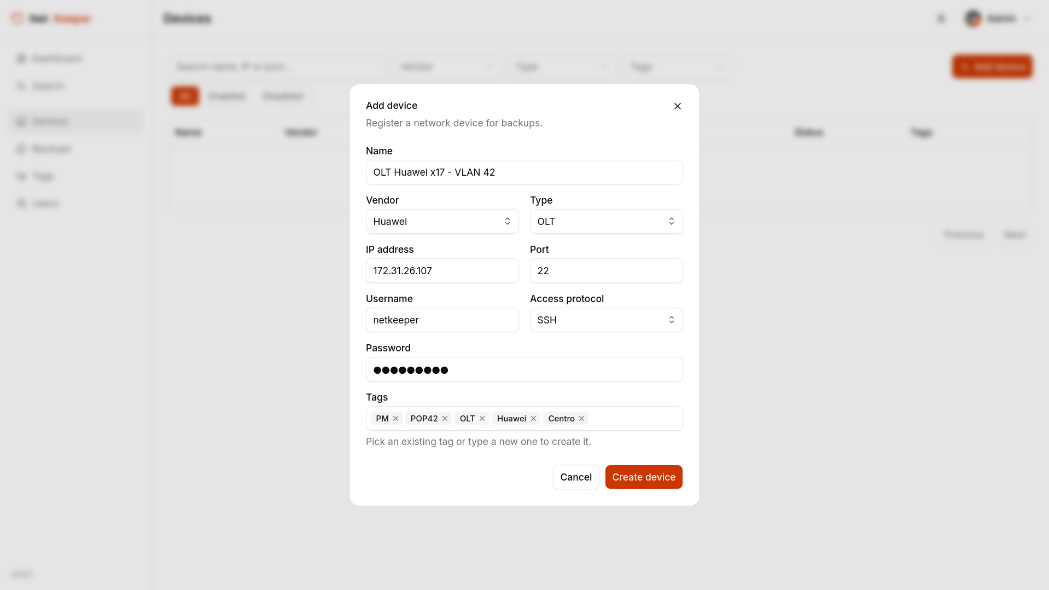Focus the Username field containing netkeeper
1049x590 pixels.
[x=442, y=320]
